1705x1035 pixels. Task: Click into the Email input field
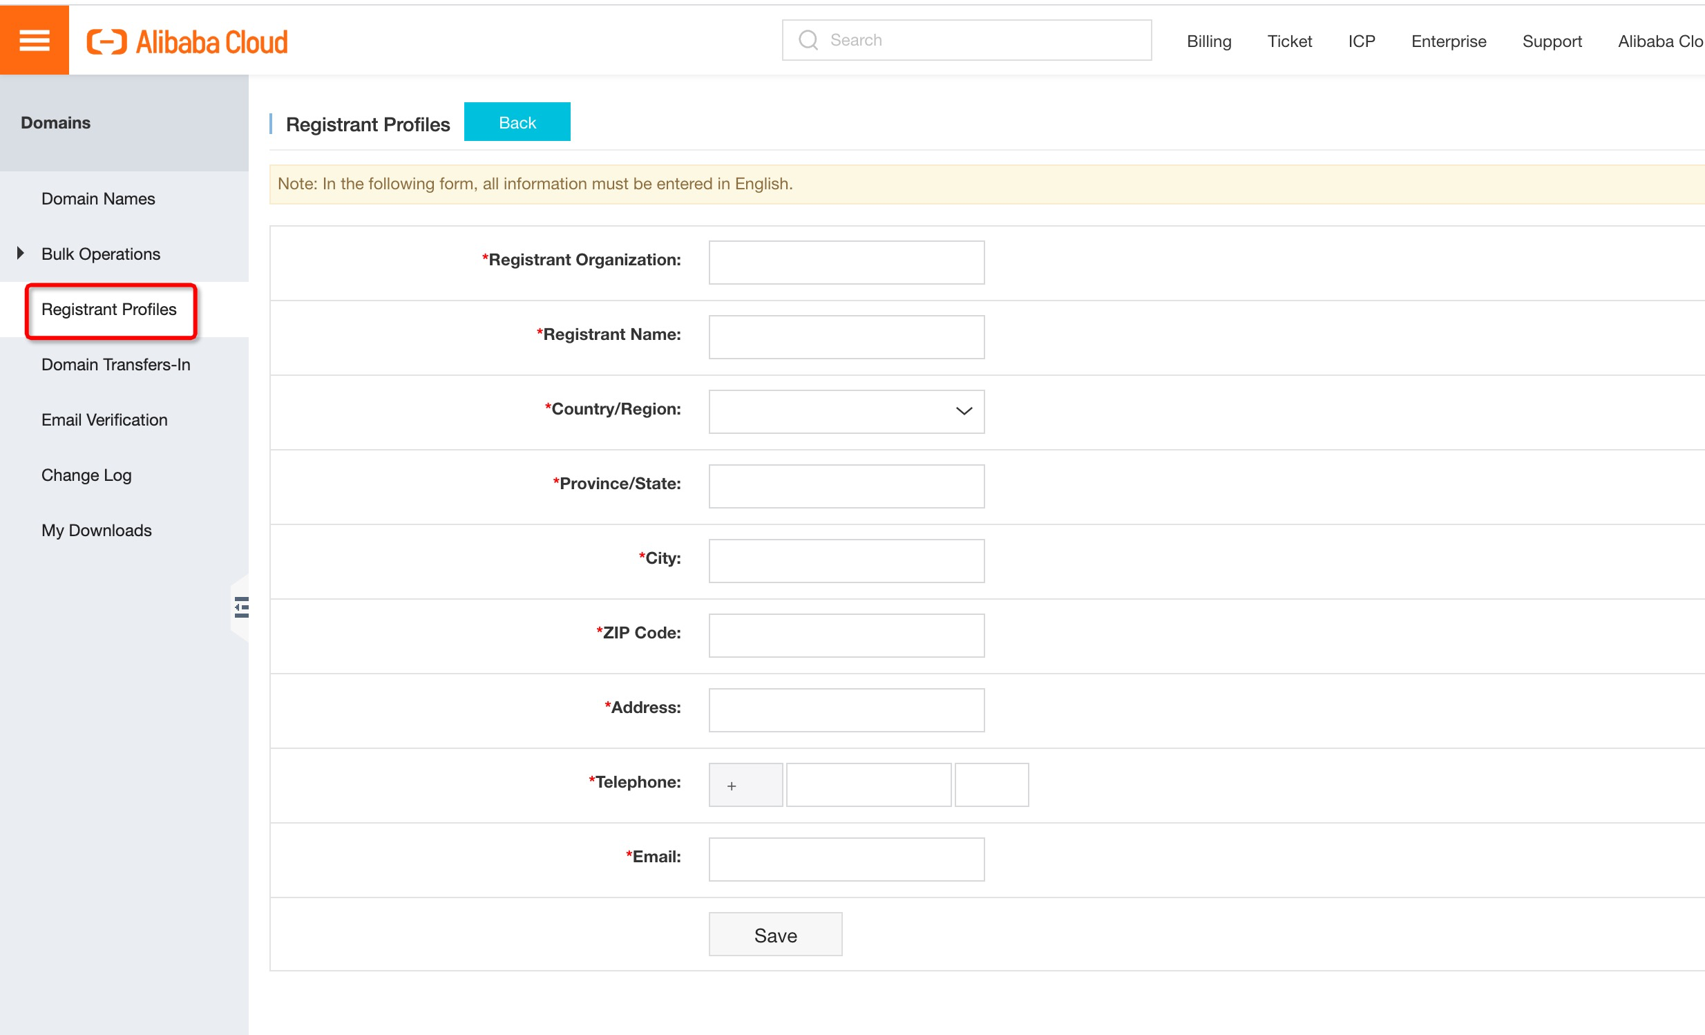(x=846, y=859)
